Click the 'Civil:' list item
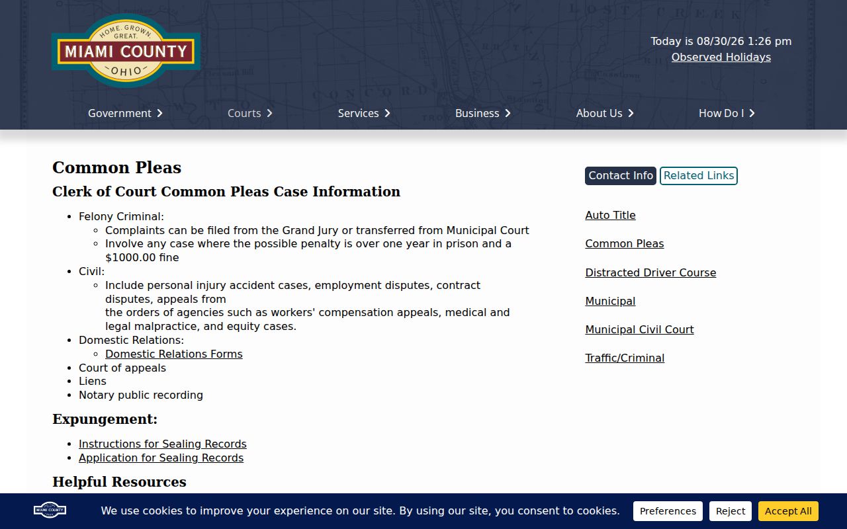 (91, 271)
